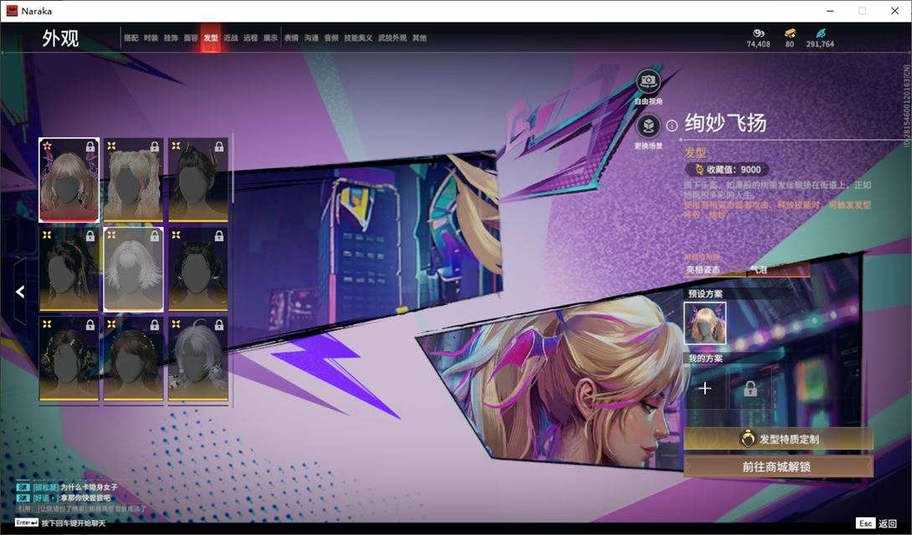Select the blonde twin-bun curly hairstyle card
Screen dimensions: 912x535
coord(133,180)
